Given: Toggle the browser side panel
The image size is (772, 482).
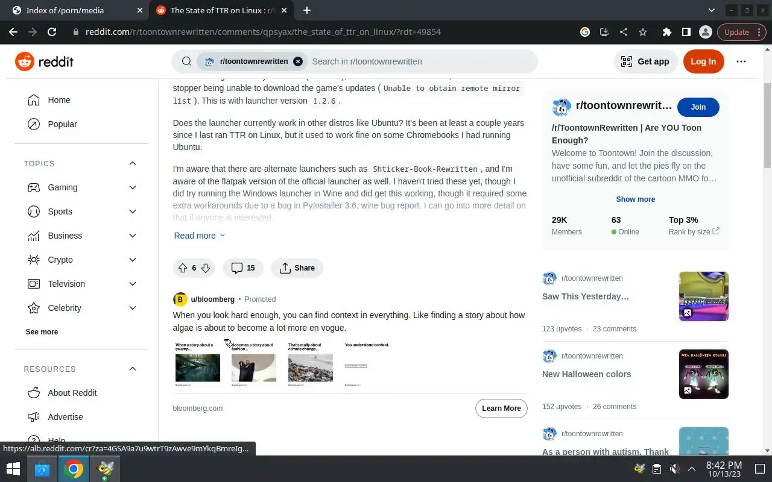Looking at the screenshot, I should pos(686,32).
